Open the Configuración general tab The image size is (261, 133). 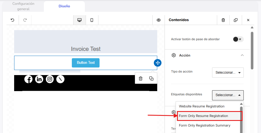point(23,6)
